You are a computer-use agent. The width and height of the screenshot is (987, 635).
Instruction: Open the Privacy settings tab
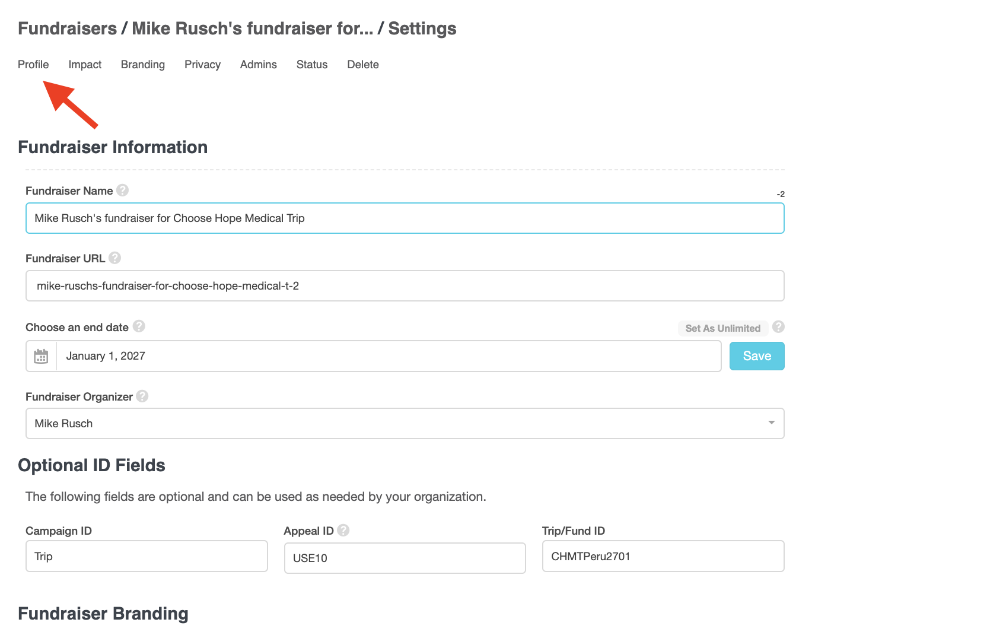point(202,65)
